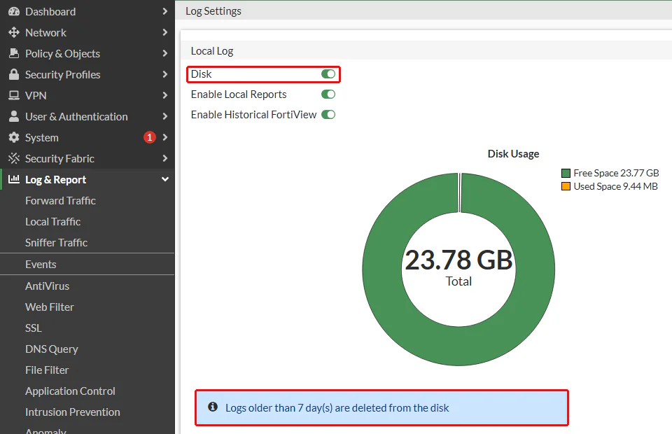Click the User & Authentication person icon

pos(14,116)
